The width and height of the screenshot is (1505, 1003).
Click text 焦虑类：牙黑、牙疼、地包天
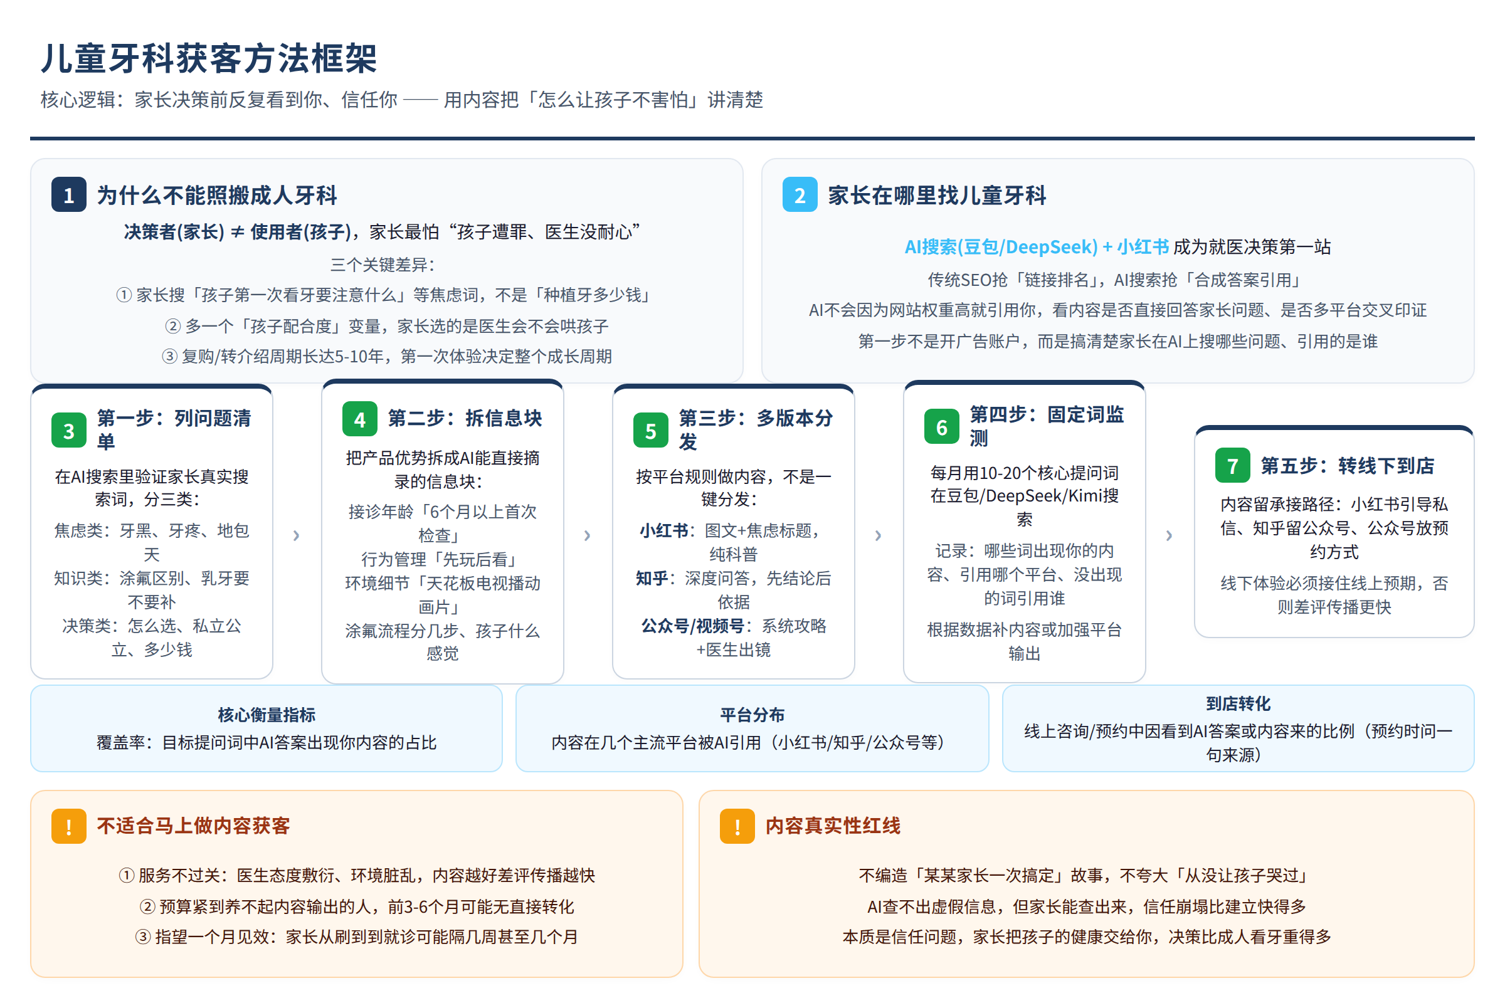[152, 542]
